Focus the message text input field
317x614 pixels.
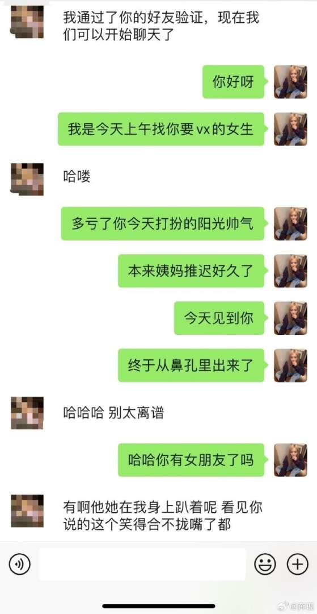(142, 564)
